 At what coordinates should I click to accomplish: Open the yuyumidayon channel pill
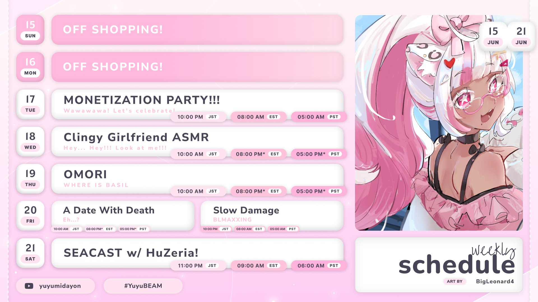pos(55,286)
